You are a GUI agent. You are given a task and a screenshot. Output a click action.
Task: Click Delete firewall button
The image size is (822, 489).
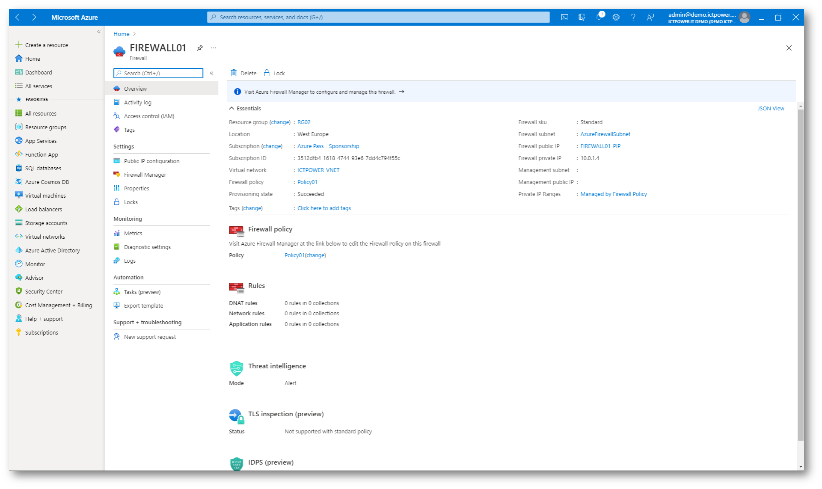tap(243, 73)
